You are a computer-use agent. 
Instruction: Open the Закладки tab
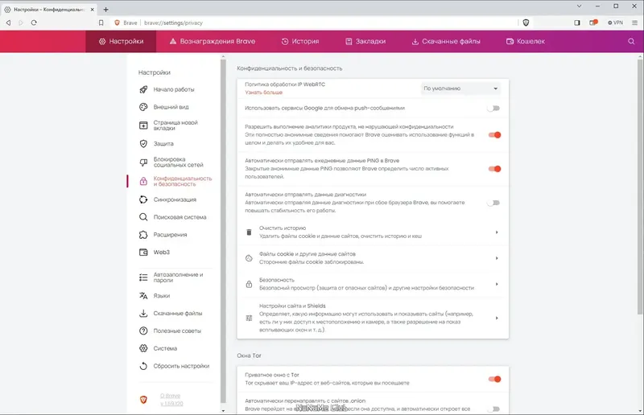tap(365, 41)
